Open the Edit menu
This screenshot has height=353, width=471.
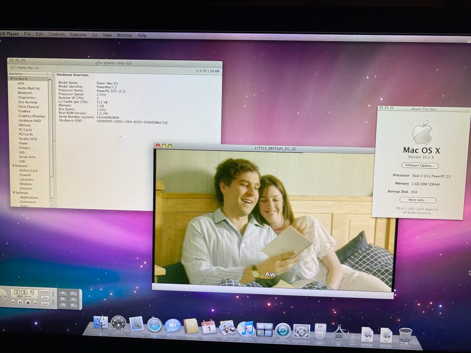39,34
